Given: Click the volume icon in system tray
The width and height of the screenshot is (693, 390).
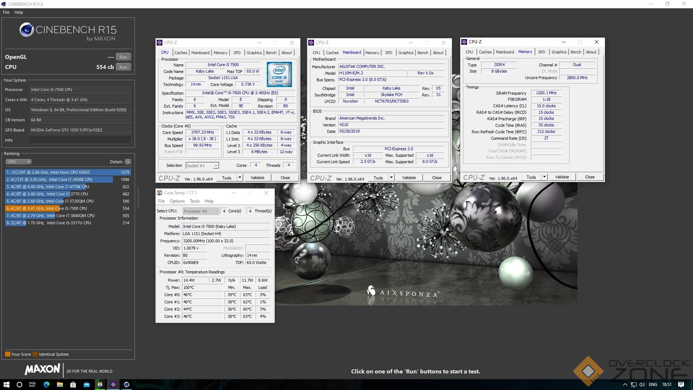Looking at the screenshot, I should 642,385.
